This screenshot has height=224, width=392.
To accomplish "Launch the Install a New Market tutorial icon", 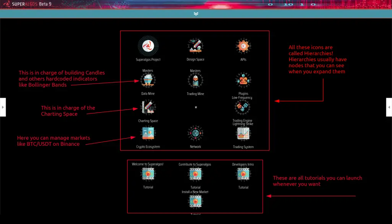I will pyautogui.click(x=195, y=201).
